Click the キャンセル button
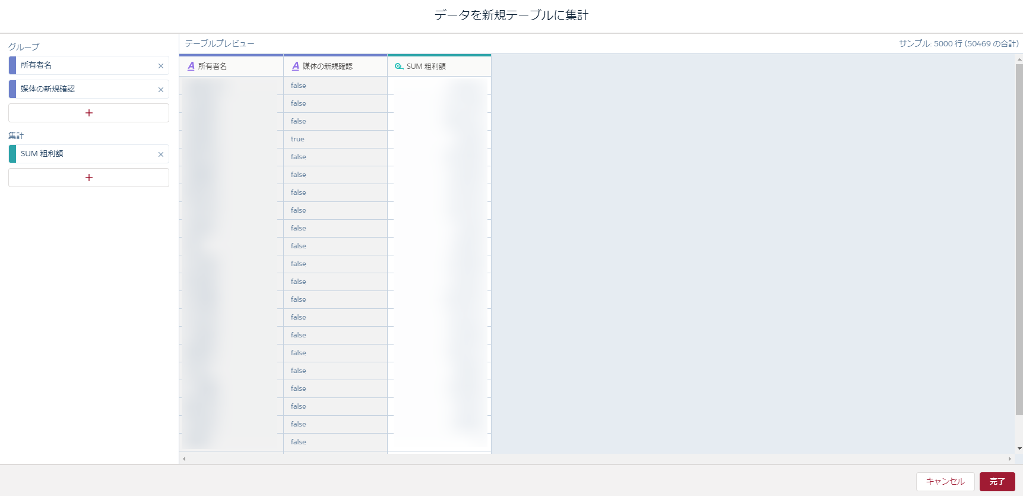The width and height of the screenshot is (1023, 496). pyautogui.click(x=945, y=481)
